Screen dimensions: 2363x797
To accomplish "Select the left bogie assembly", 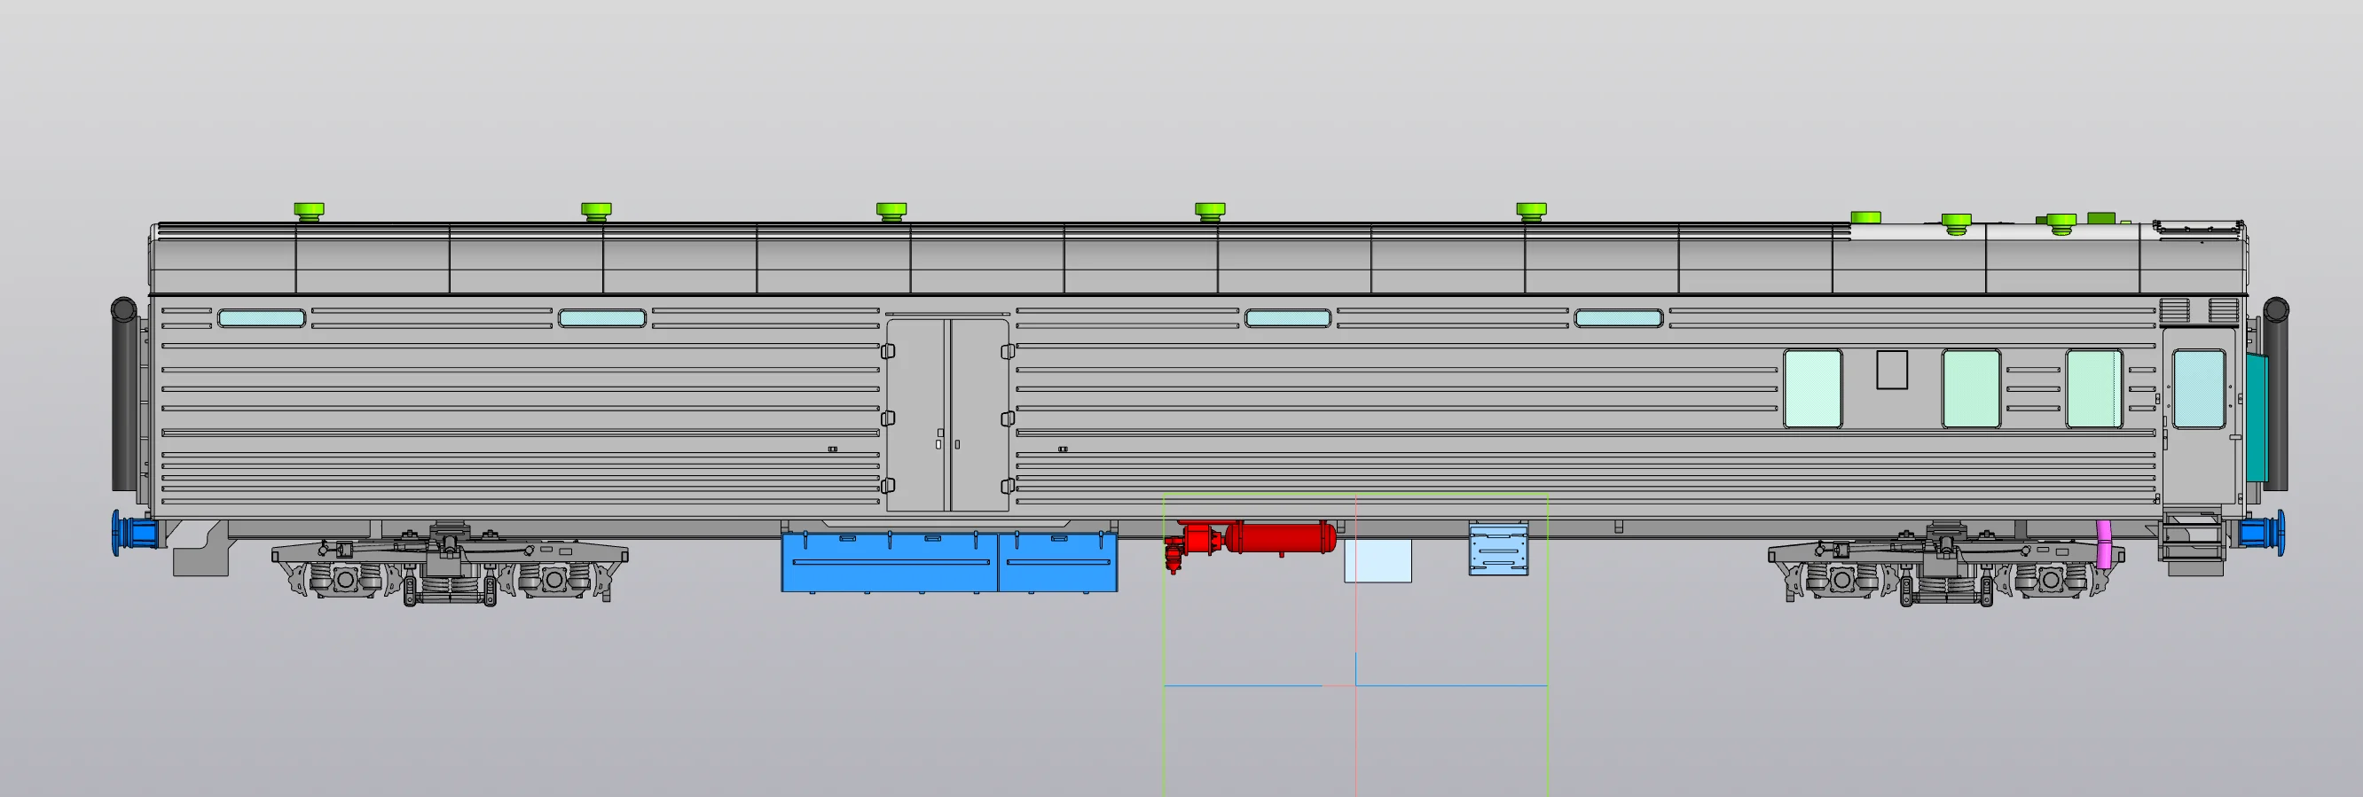I will coord(450,564).
